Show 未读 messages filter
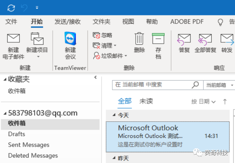The height and width of the screenshot is (163, 235). pyautogui.click(x=146, y=101)
